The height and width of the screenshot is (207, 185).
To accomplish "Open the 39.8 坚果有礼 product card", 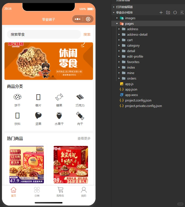I will pyautogui.click(x=71, y=165).
